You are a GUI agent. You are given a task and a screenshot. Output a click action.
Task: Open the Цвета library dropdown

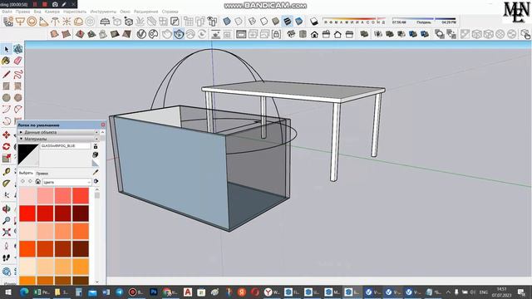pos(66,182)
